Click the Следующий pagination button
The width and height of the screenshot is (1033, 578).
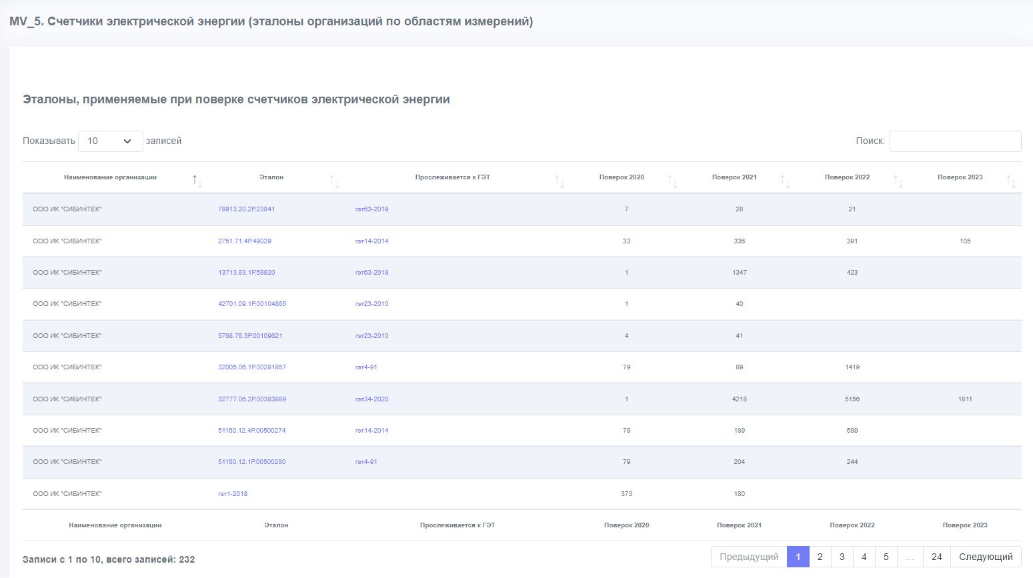tap(986, 557)
